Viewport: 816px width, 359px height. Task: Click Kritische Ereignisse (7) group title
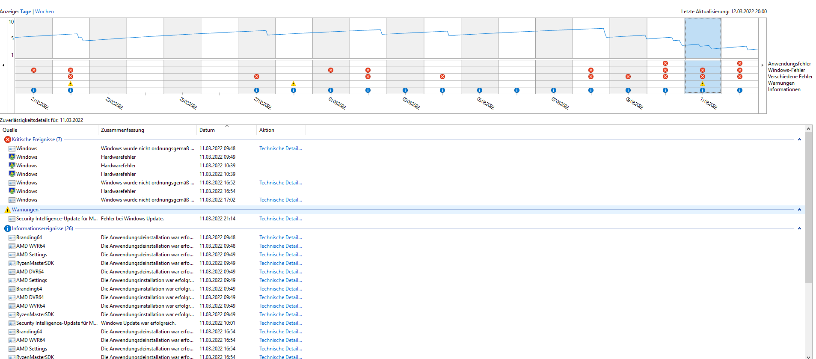click(x=37, y=139)
